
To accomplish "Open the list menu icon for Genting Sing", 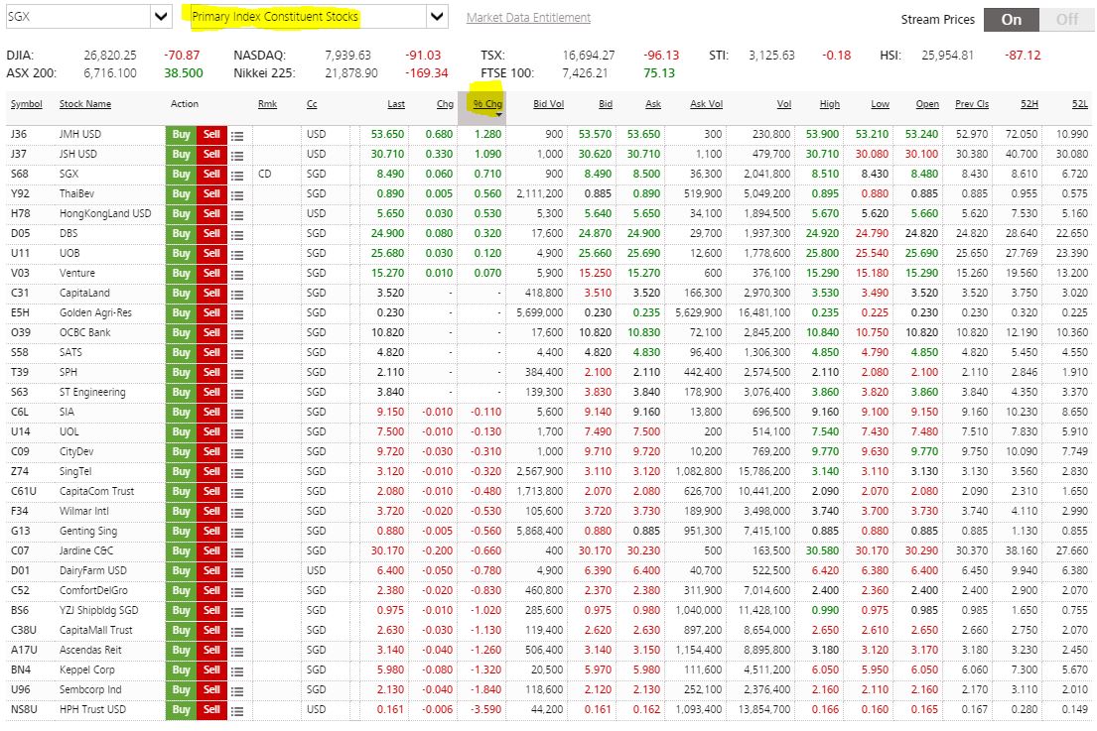I will 237,532.
